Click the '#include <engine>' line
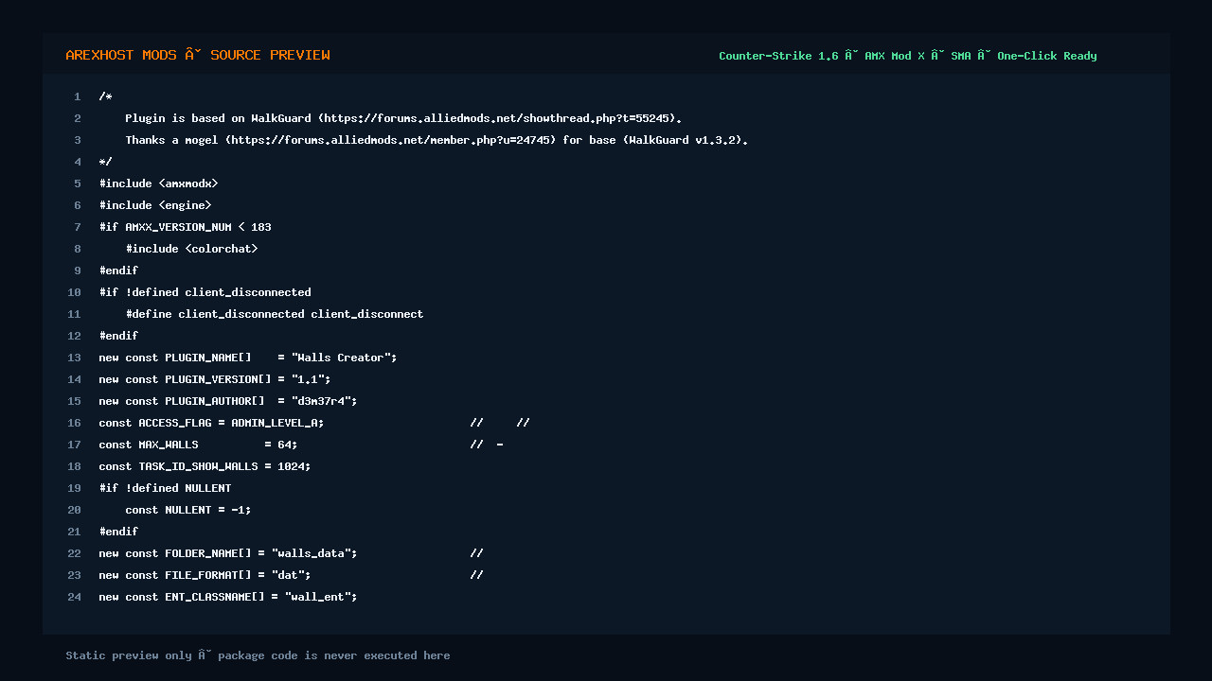The height and width of the screenshot is (681, 1212). point(155,205)
